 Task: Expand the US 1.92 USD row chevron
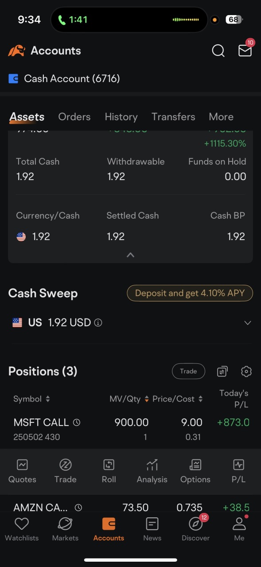pos(248,323)
